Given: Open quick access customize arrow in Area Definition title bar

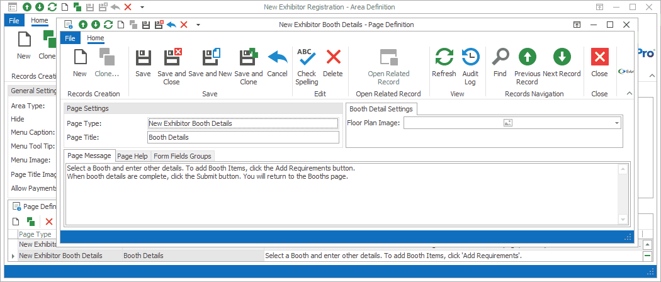Looking at the screenshot, I should [x=142, y=7].
